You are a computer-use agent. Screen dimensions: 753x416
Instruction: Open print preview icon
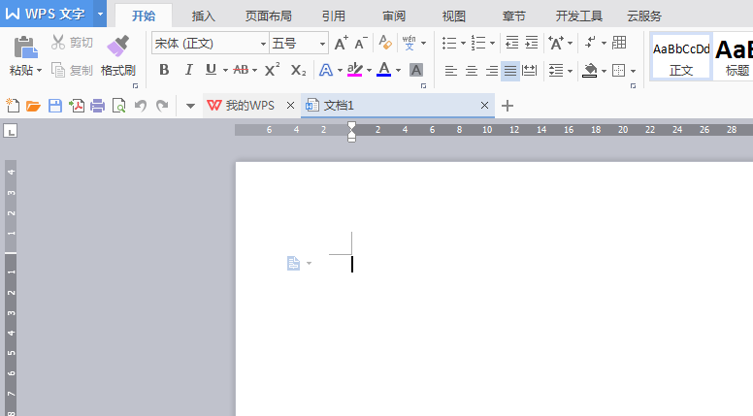click(x=118, y=106)
